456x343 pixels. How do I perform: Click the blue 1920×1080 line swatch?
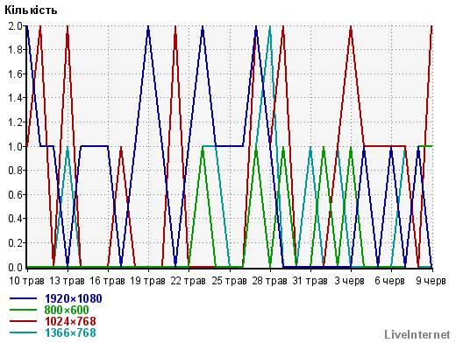(x=24, y=298)
